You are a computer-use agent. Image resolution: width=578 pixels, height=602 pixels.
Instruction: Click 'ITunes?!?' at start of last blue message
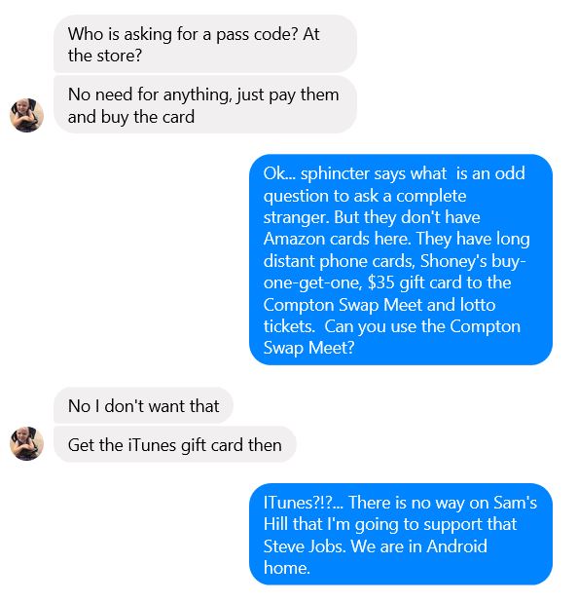(x=299, y=503)
